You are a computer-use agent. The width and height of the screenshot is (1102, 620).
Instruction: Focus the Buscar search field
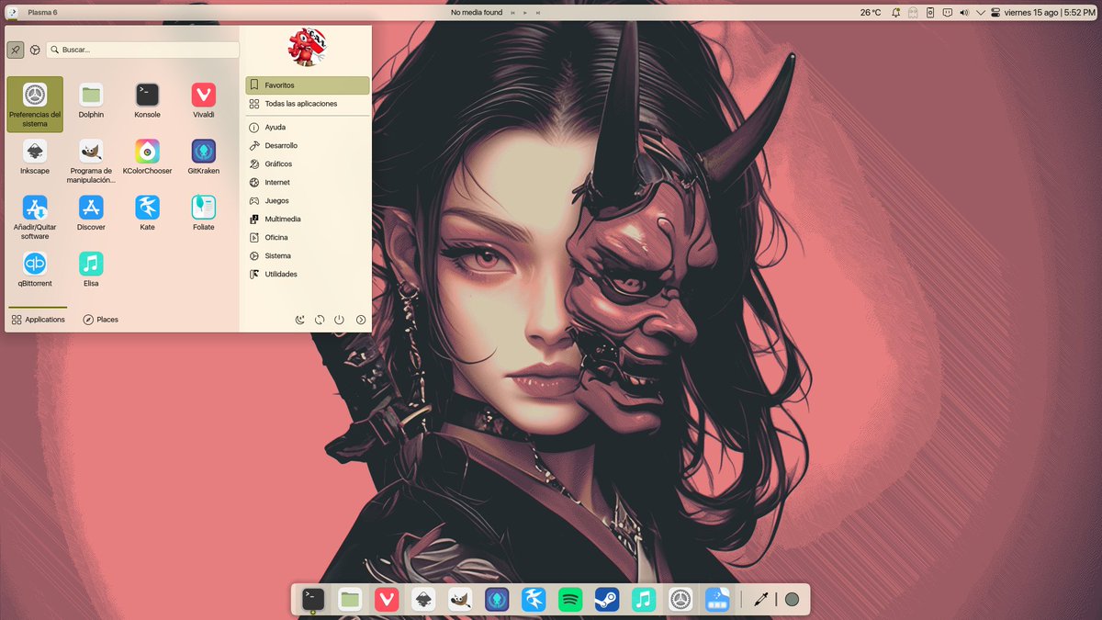(x=143, y=50)
